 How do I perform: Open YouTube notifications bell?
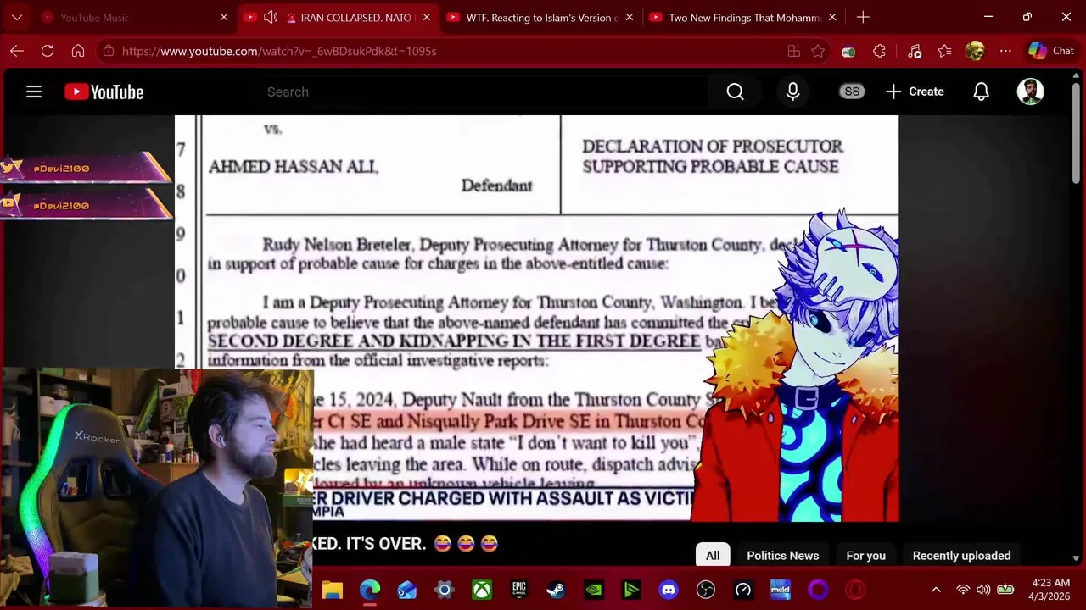pyautogui.click(x=981, y=91)
